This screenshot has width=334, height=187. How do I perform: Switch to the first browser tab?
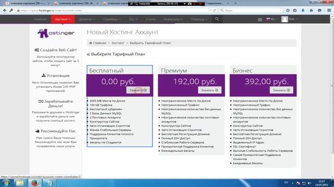(x=27, y=3)
